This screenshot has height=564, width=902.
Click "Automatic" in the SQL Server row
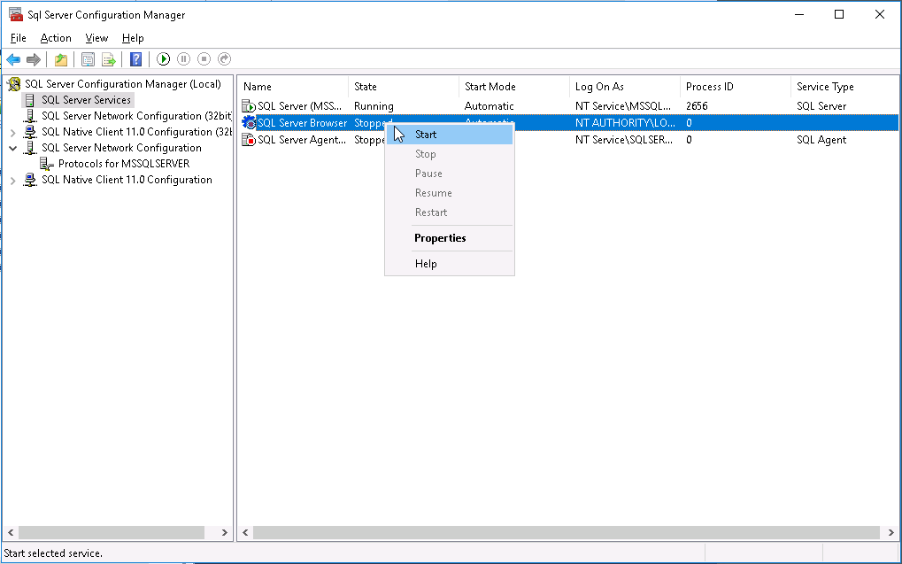pos(489,106)
